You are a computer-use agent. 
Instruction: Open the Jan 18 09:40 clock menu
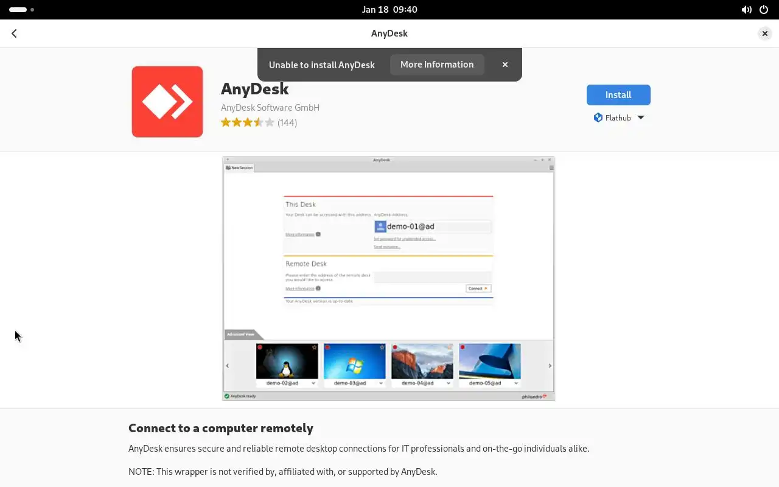click(389, 10)
